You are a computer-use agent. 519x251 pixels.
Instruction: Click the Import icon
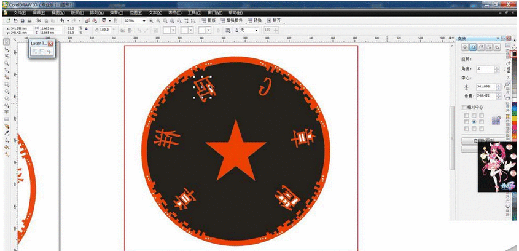pyautogui.click(x=87, y=20)
